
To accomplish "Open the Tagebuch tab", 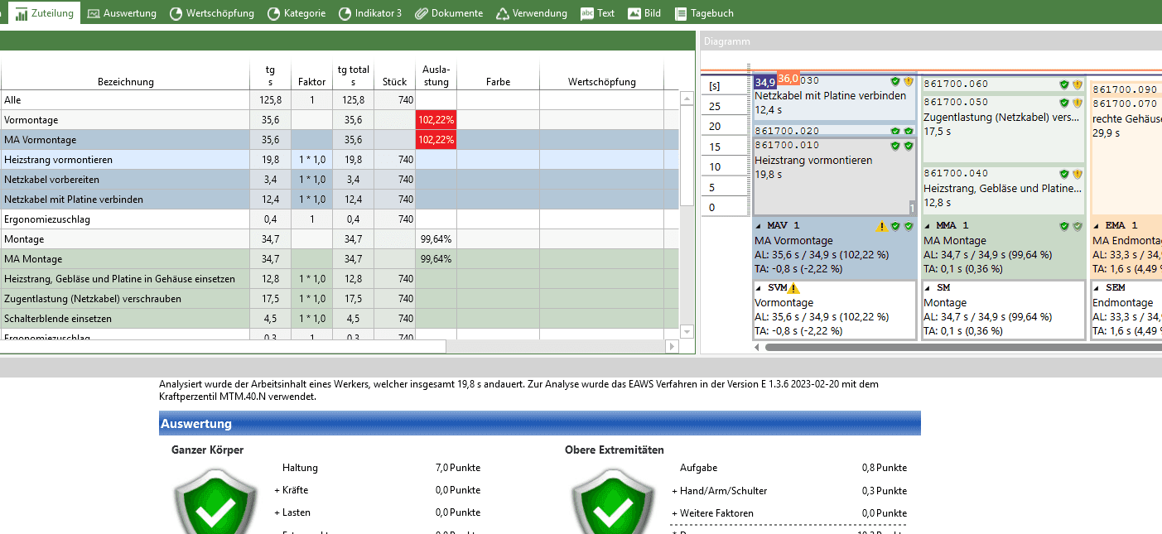I will (x=704, y=13).
